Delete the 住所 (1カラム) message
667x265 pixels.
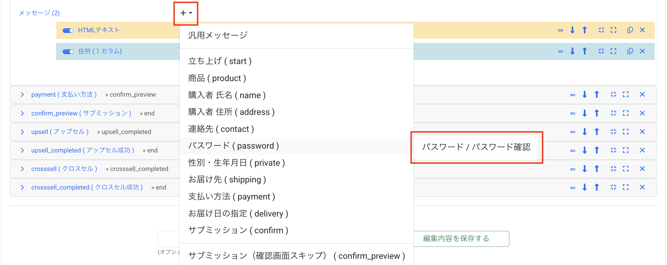pos(642,51)
